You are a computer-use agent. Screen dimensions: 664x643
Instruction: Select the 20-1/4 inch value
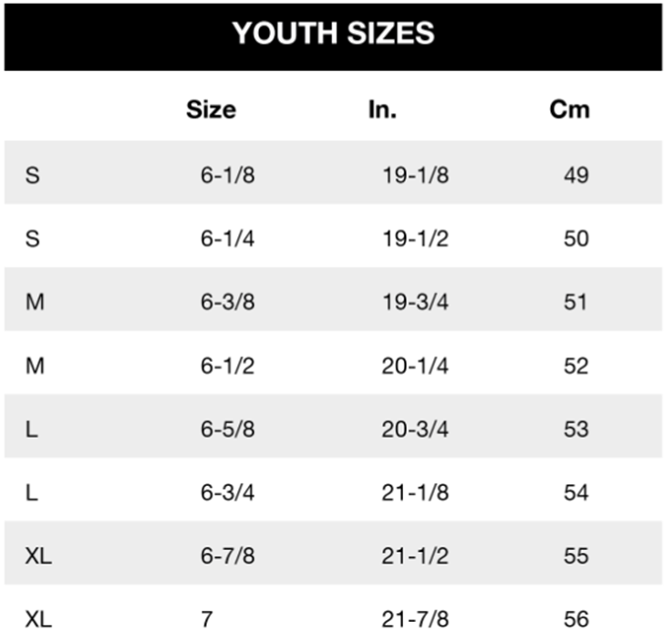pyautogui.click(x=415, y=366)
